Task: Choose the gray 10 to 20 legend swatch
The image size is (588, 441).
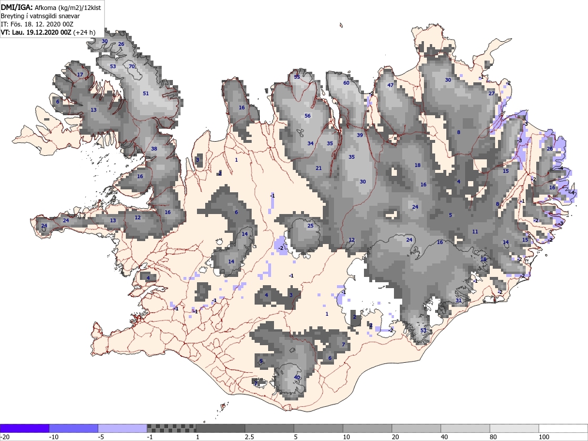Action: pos(367,428)
